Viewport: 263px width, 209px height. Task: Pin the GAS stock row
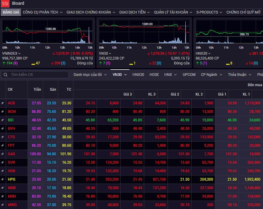click(x=3, y=154)
